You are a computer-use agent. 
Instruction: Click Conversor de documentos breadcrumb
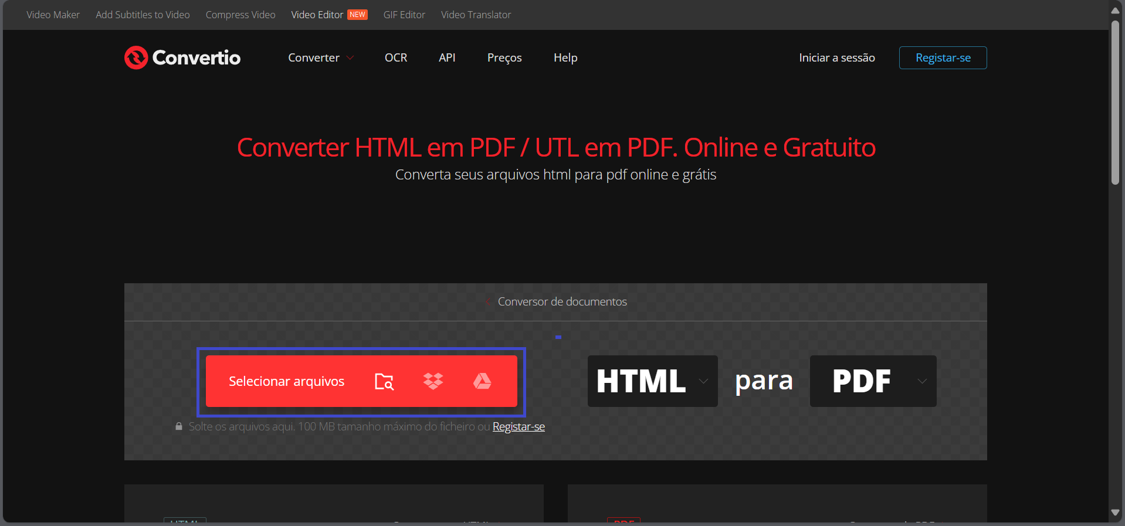(562, 301)
